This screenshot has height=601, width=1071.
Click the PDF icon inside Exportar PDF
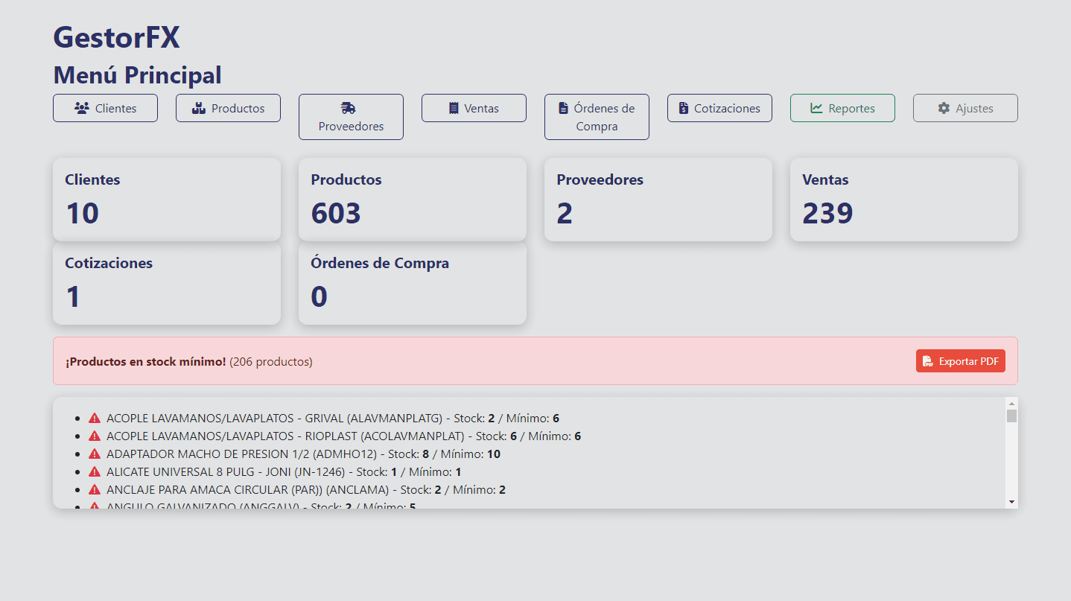[928, 360]
